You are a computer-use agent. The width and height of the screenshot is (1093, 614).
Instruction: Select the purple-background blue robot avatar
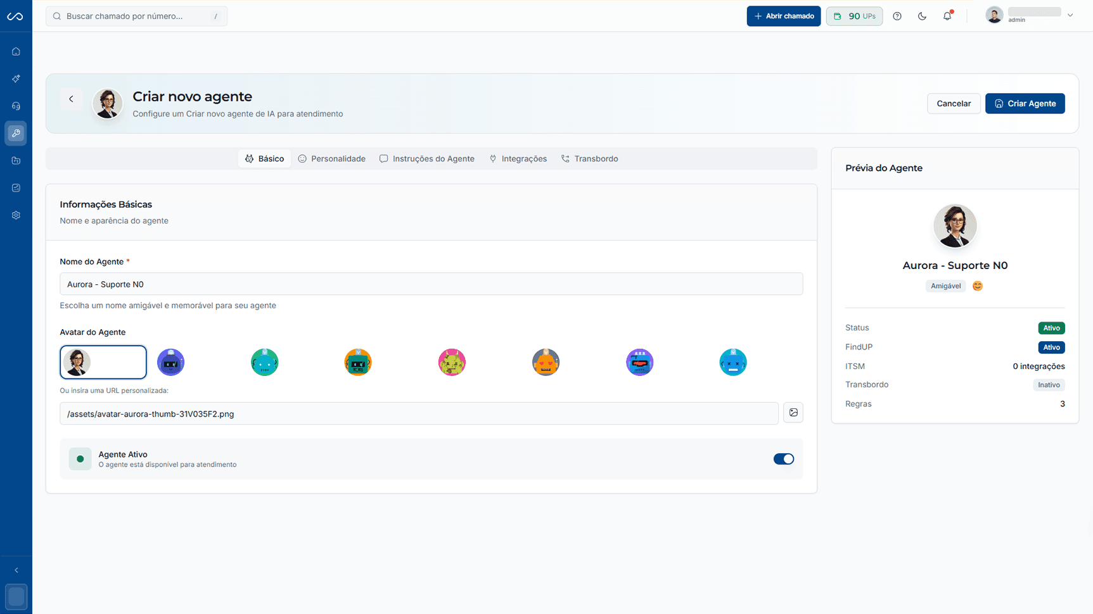639,362
